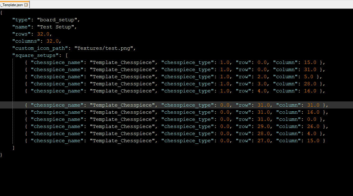Close the _Template.json tab with its X icon

click(26, 5)
